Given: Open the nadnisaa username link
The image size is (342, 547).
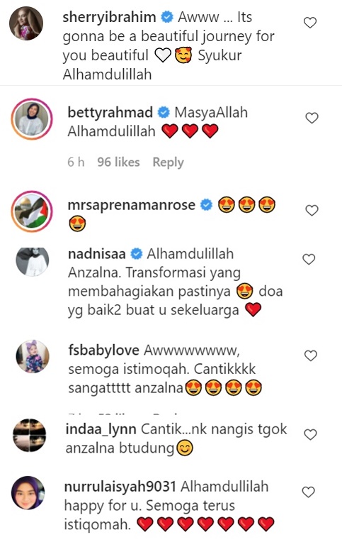Looking at the screenshot, I should 97,254.
